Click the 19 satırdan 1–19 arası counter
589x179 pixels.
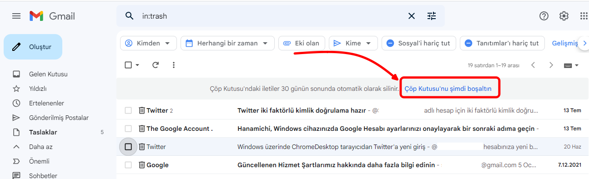pos(493,65)
